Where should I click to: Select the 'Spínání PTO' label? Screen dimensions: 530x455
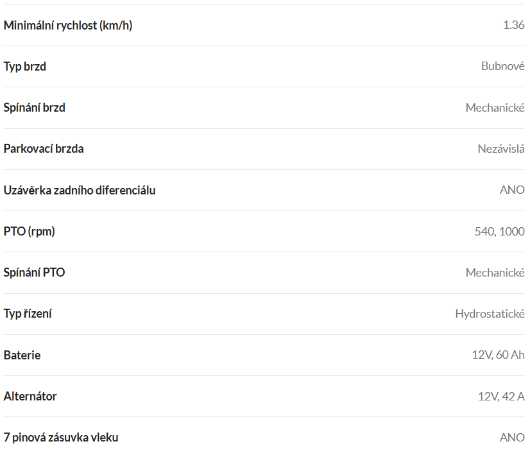coord(34,273)
